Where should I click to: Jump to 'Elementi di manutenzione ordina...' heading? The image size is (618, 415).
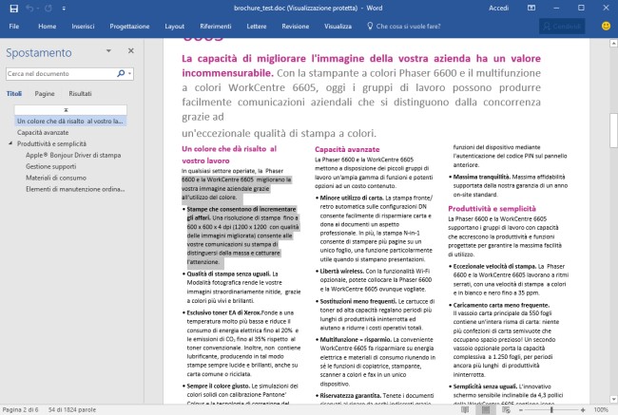75,189
